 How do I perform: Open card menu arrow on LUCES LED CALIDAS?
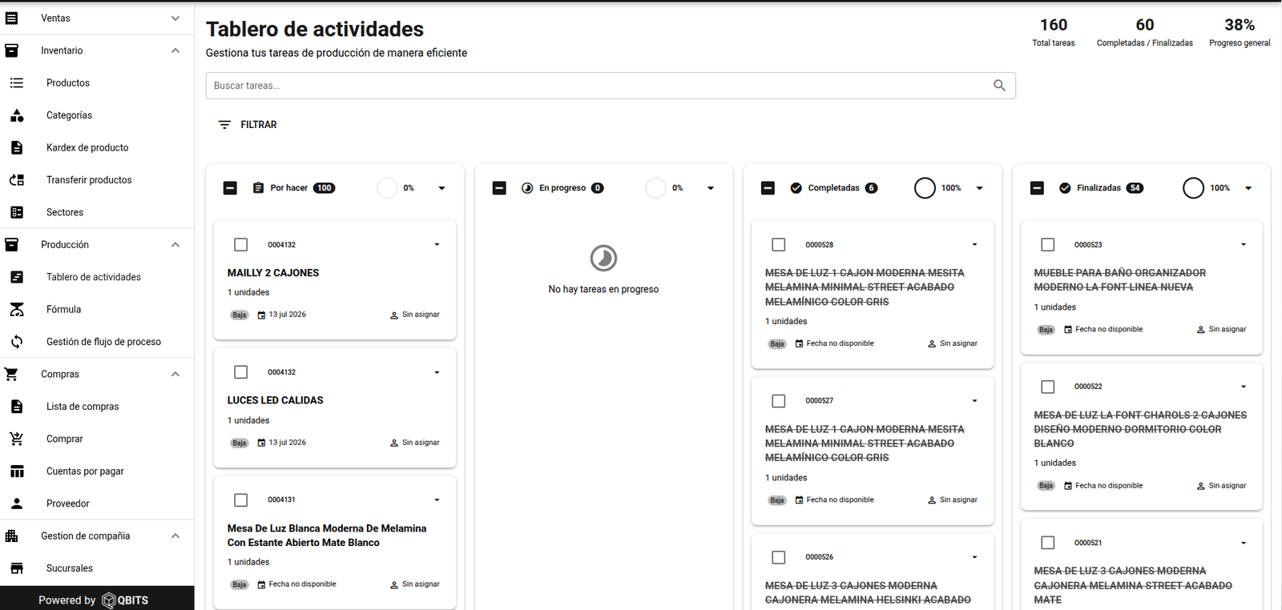coord(437,372)
